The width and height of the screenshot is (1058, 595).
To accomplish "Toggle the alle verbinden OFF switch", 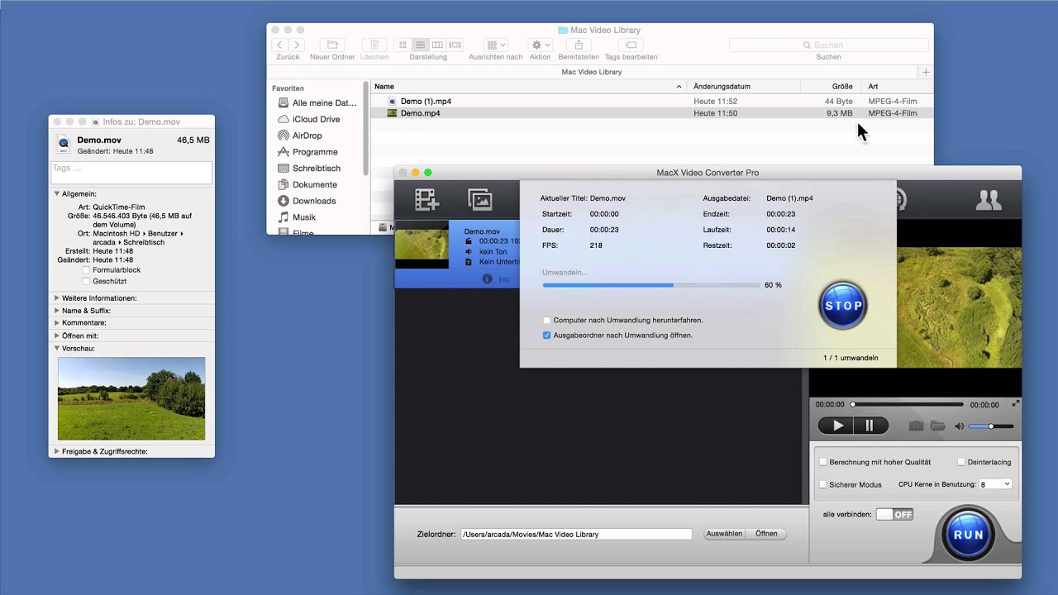I will pos(894,514).
